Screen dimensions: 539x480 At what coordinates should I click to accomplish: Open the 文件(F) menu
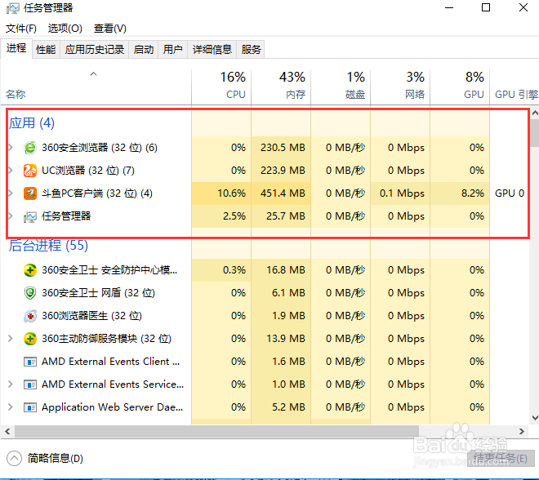coord(21,29)
